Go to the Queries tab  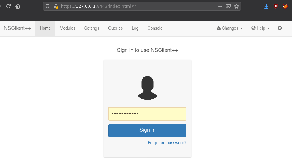[115, 28]
